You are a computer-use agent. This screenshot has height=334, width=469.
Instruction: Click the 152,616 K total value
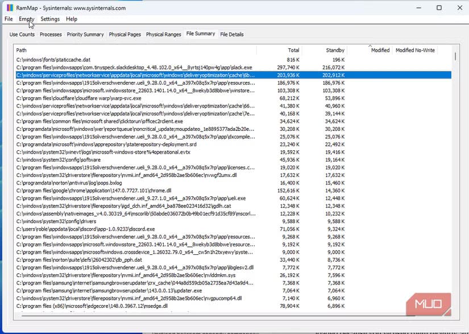[288, 191]
